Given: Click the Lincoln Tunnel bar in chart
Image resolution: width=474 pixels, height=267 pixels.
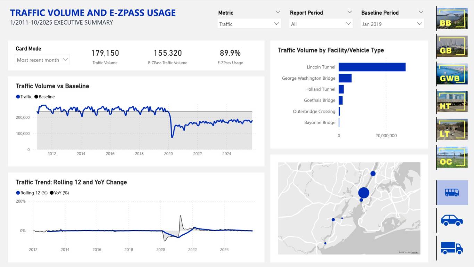Looking at the screenshot, I should [x=372, y=67].
